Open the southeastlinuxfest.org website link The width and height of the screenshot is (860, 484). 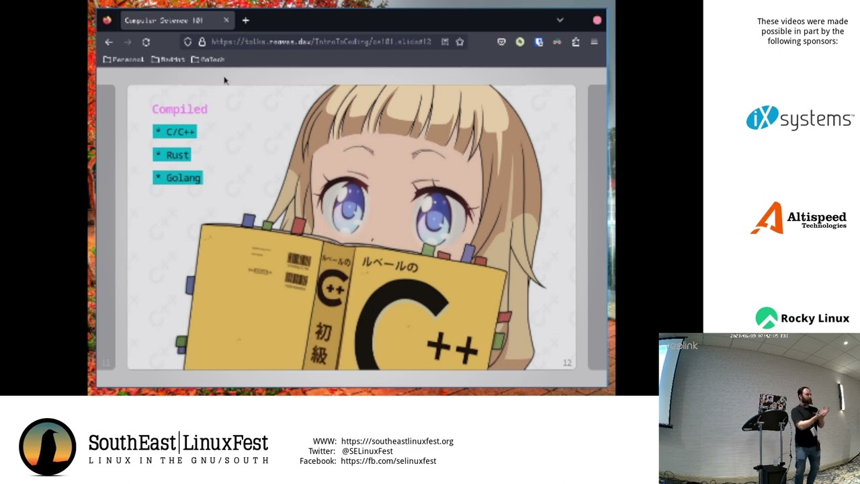(397, 441)
